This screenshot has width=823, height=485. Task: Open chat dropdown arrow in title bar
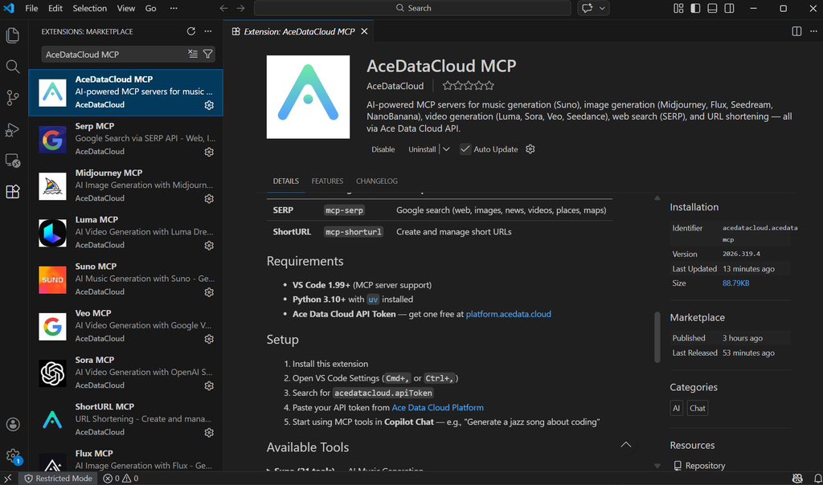pos(602,8)
